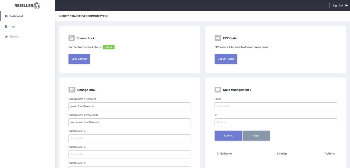Focus the DNS Domain 1 field
The width and height of the screenshot is (350, 168).
pos(129,106)
